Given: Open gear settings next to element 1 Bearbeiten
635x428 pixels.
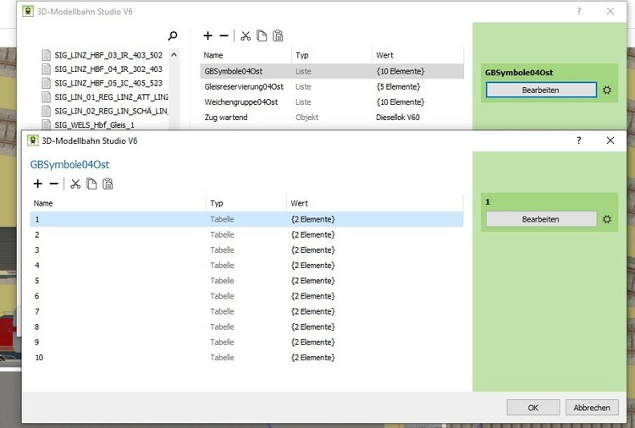Looking at the screenshot, I should 606,219.
